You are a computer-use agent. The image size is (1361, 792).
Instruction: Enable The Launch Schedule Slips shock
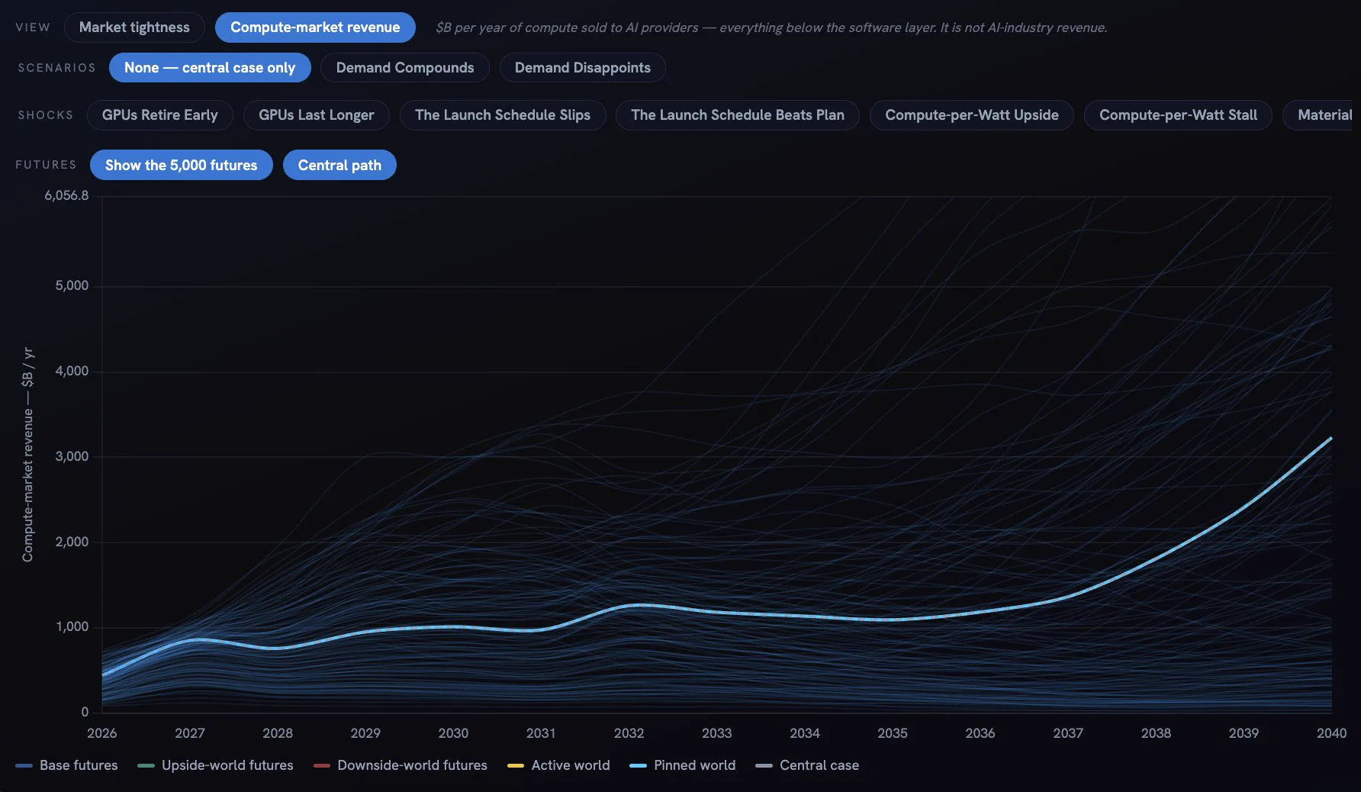coord(503,115)
